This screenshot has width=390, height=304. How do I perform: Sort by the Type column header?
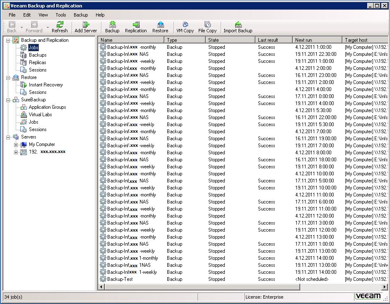[x=185, y=40]
